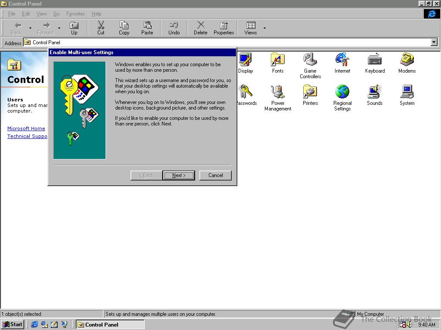This screenshot has width=441, height=330.
Task: Click the Properties toolbar button
Action: (224, 28)
